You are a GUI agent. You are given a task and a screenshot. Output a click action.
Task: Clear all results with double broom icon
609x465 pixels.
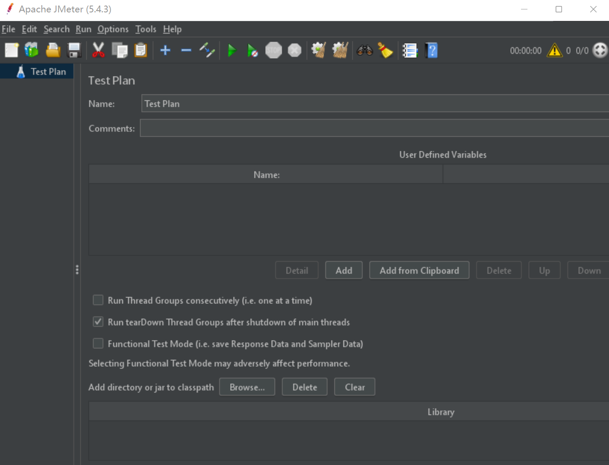tap(340, 50)
